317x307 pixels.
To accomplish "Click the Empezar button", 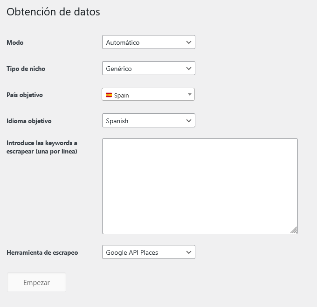I will [36, 282].
